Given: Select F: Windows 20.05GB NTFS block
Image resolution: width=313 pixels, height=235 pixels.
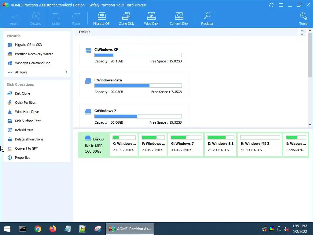Looking at the screenshot, I should (153, 145).
